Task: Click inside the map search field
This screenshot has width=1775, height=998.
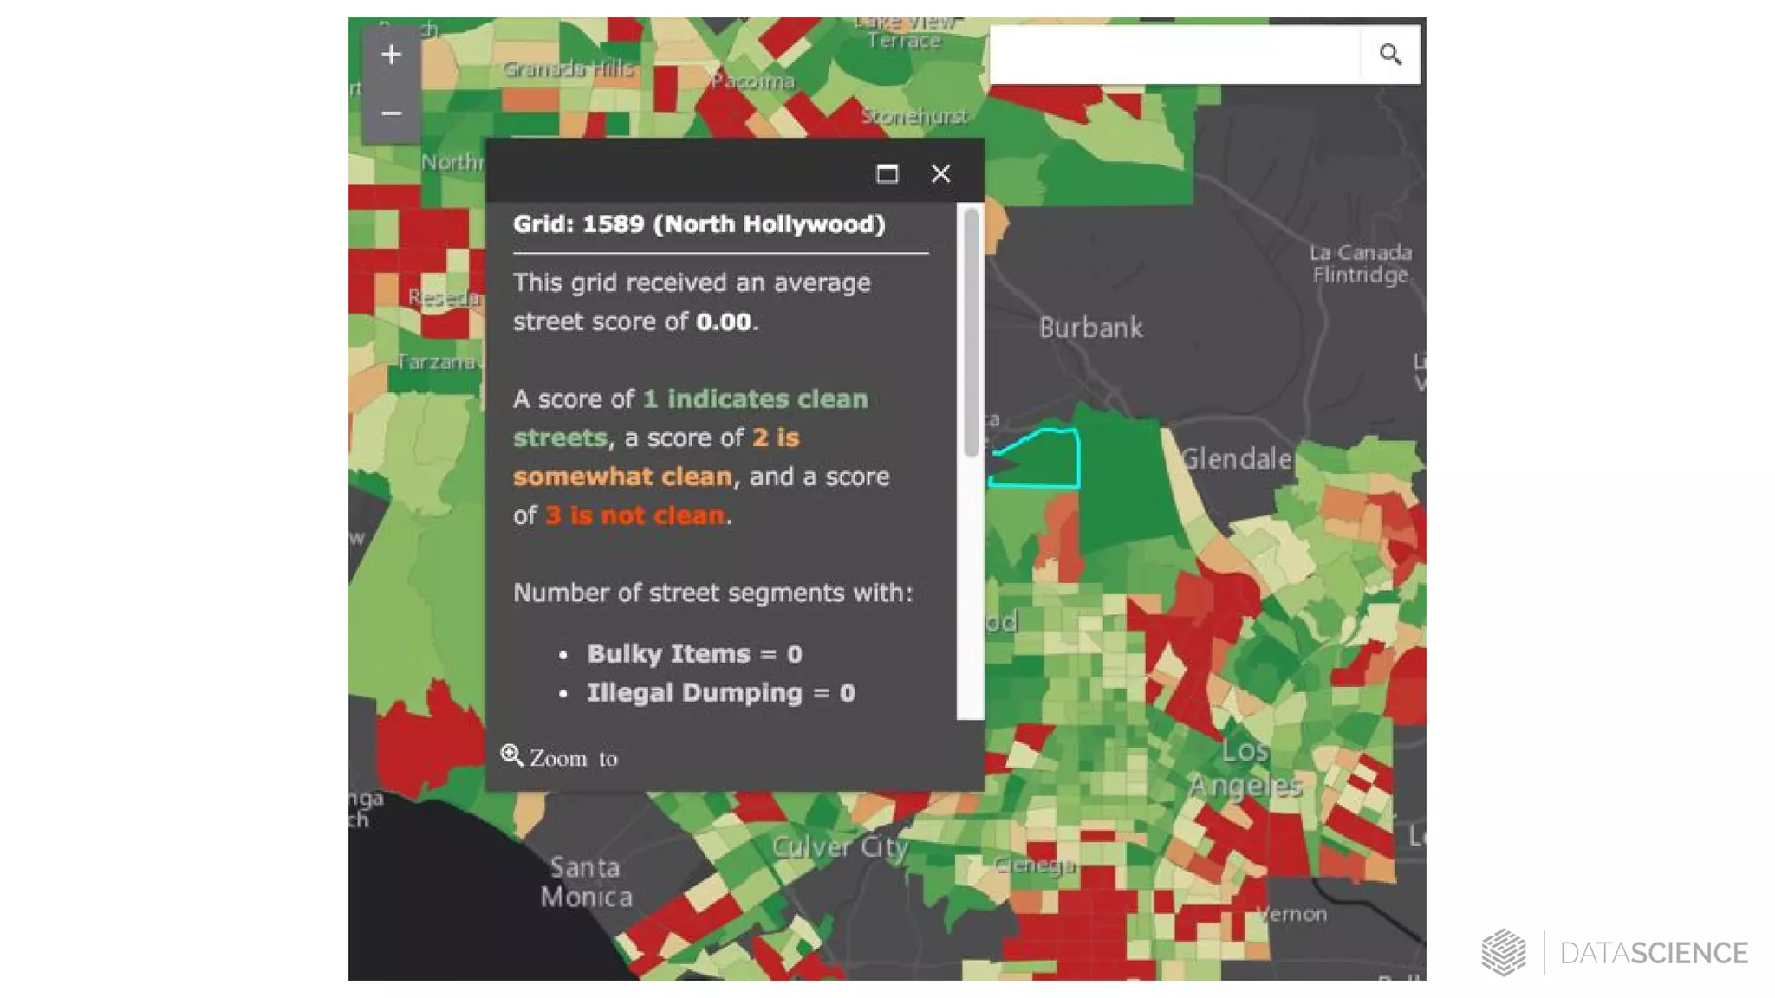Action: (x=1174, y=55)
